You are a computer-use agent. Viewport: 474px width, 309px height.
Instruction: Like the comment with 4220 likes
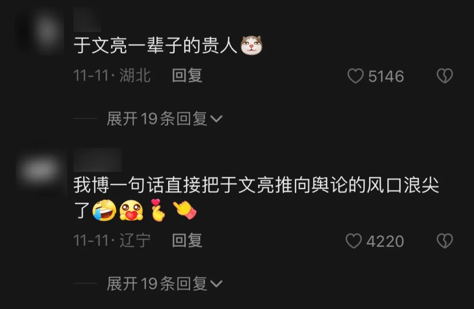[x=354, y=241]
